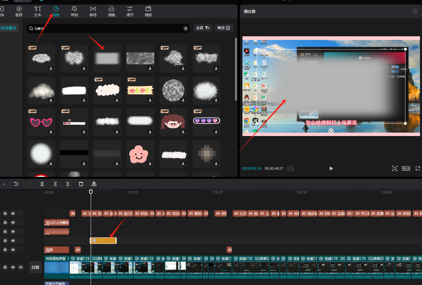Select the 拖动马 subtitle clip

coord(309,214)
